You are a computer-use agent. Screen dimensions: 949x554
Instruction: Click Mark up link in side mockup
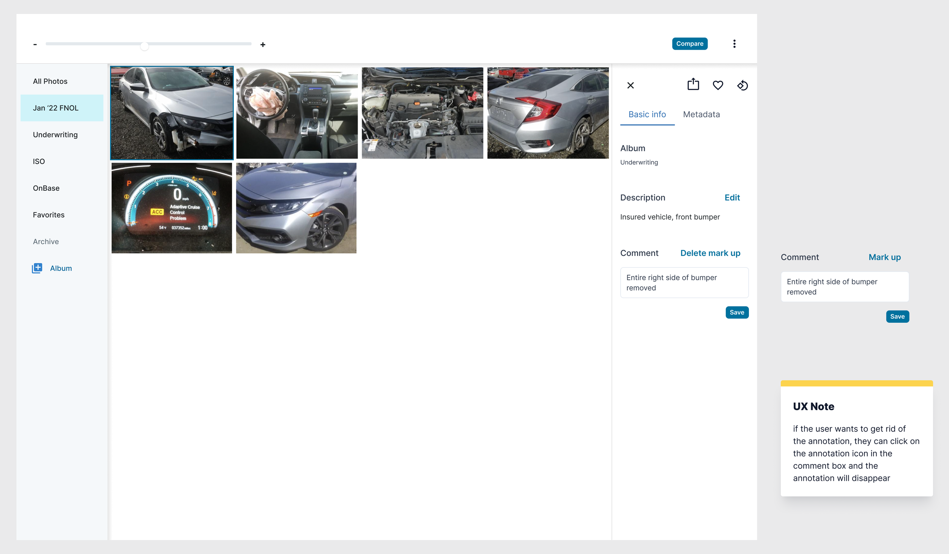click(x=884, y=257)
